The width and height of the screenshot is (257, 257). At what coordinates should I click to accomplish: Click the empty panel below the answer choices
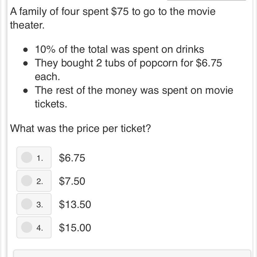pyautogui.click(x=132, y=253)
